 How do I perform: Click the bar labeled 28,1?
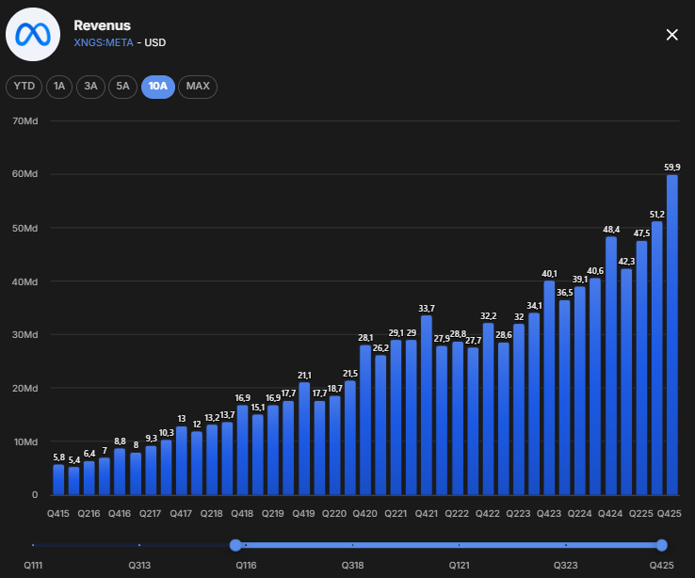365,420
